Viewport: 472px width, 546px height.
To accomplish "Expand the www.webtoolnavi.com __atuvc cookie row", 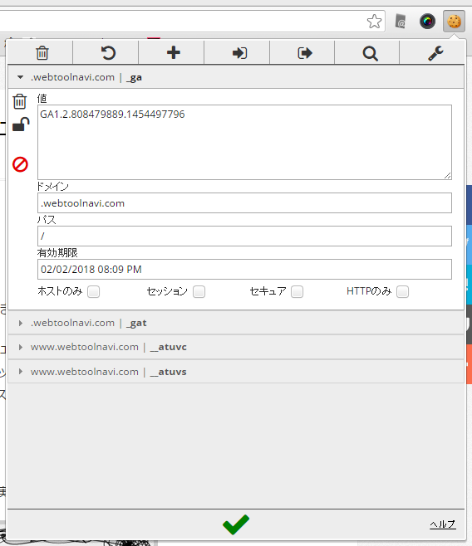I will (x=236, y=347).
